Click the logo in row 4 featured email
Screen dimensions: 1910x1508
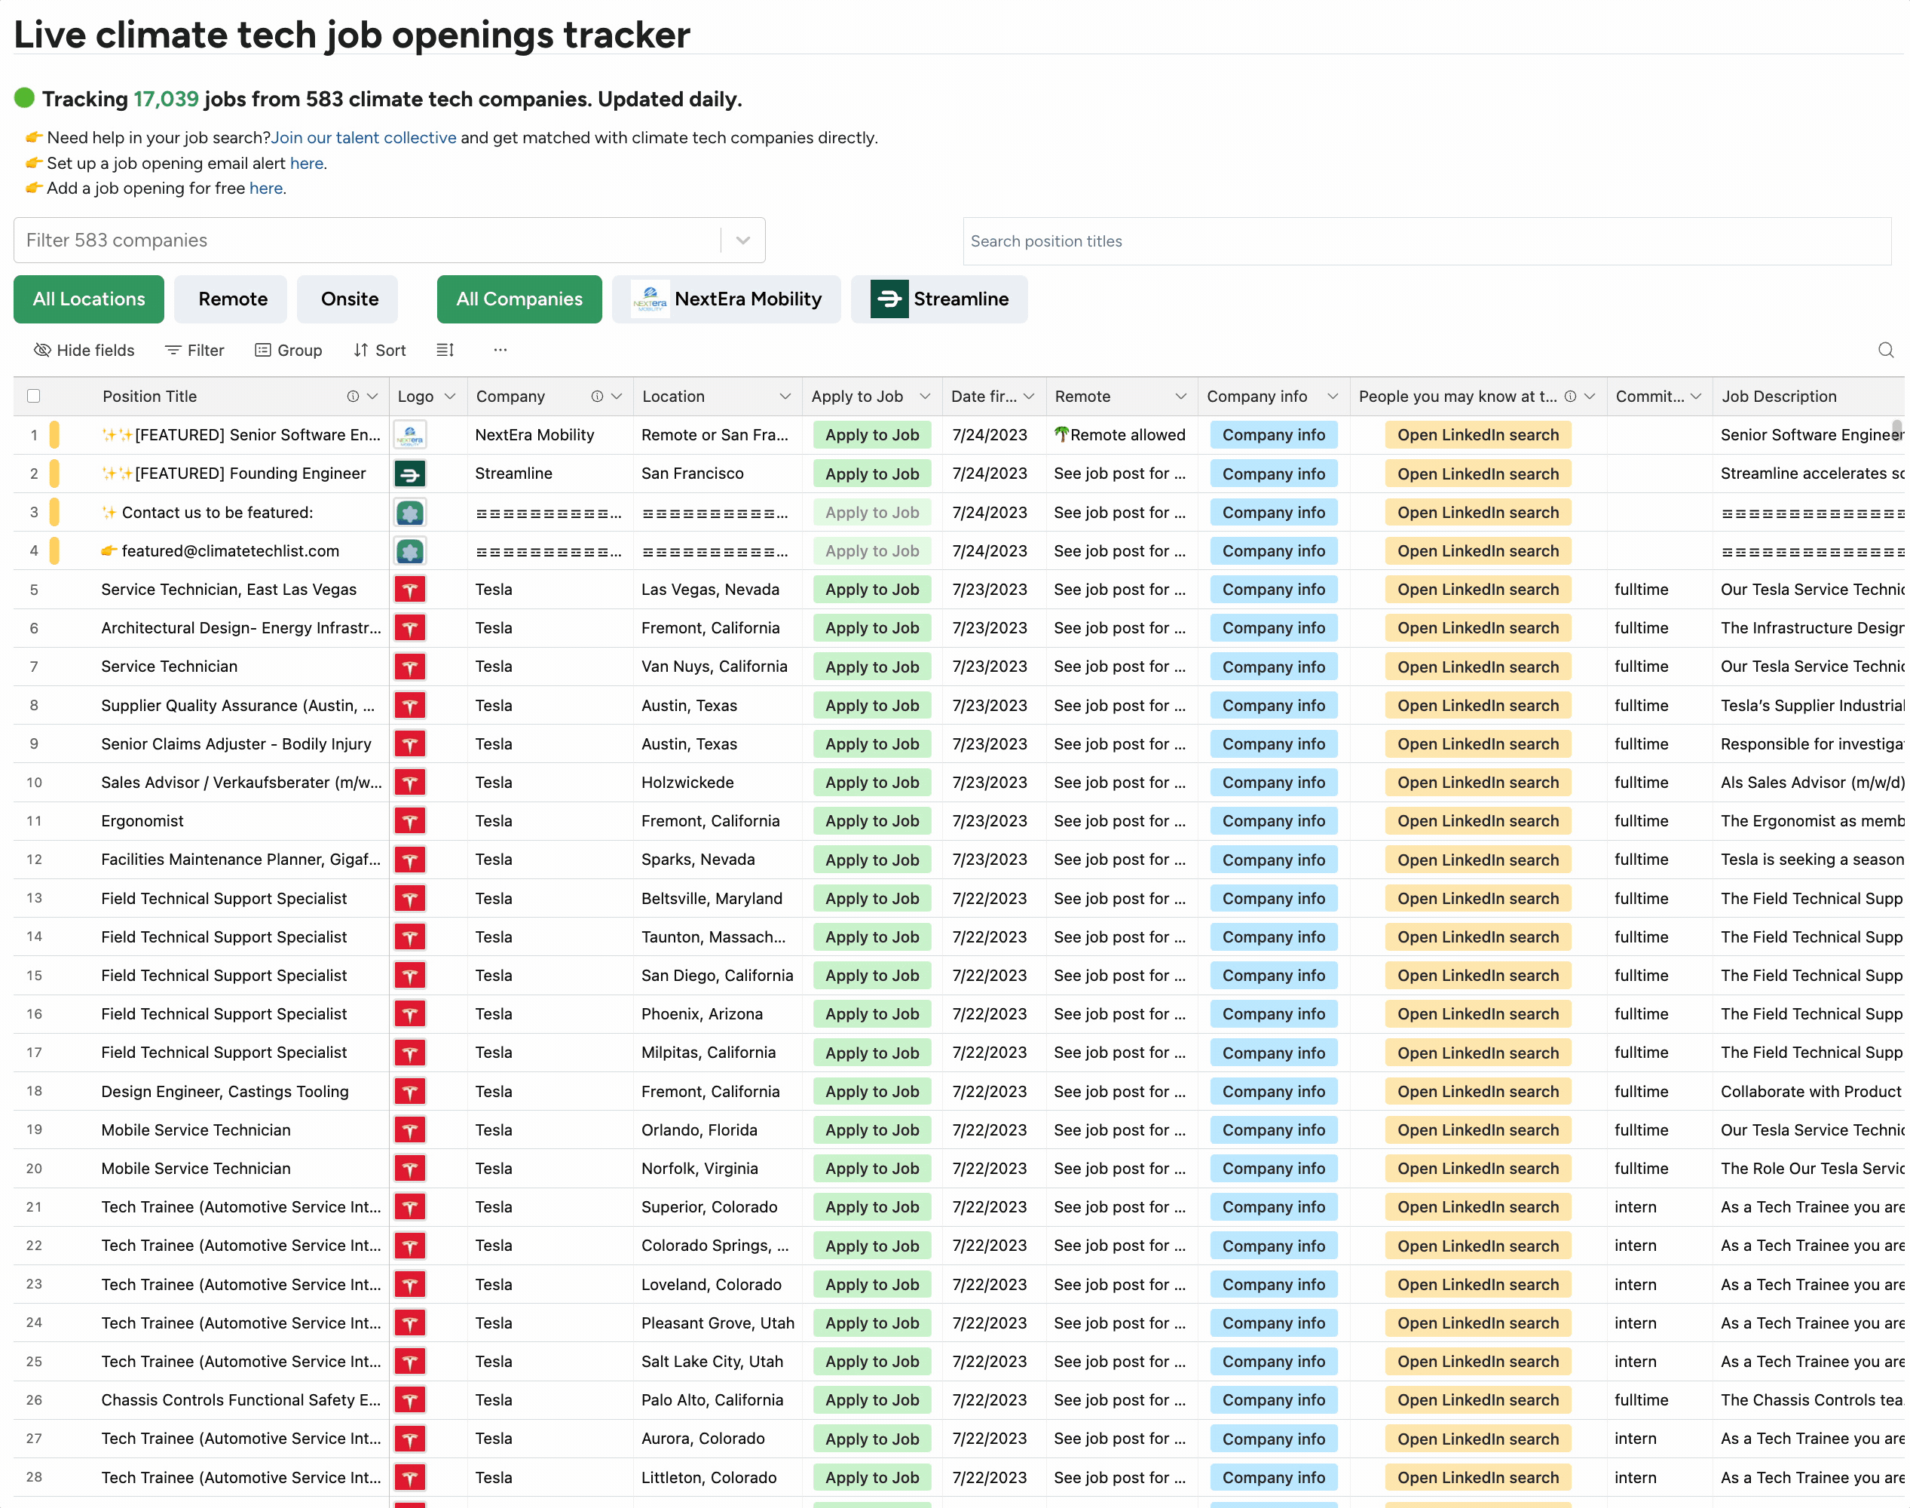pos(409,551)
